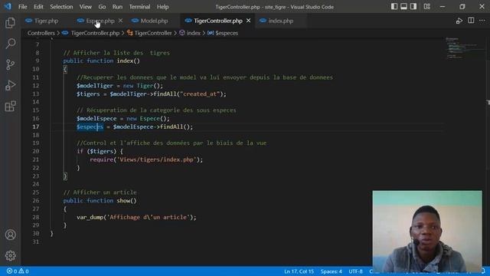Image resolution: width=490 pixels, height=276 pixels.
Task: Click the Ln 17, Col 15 status item
Action: 299,271
